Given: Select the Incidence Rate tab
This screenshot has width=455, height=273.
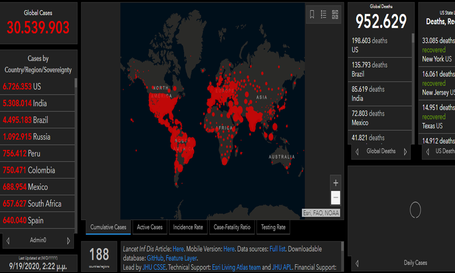Looking at the screenshot, I should 188,227.
